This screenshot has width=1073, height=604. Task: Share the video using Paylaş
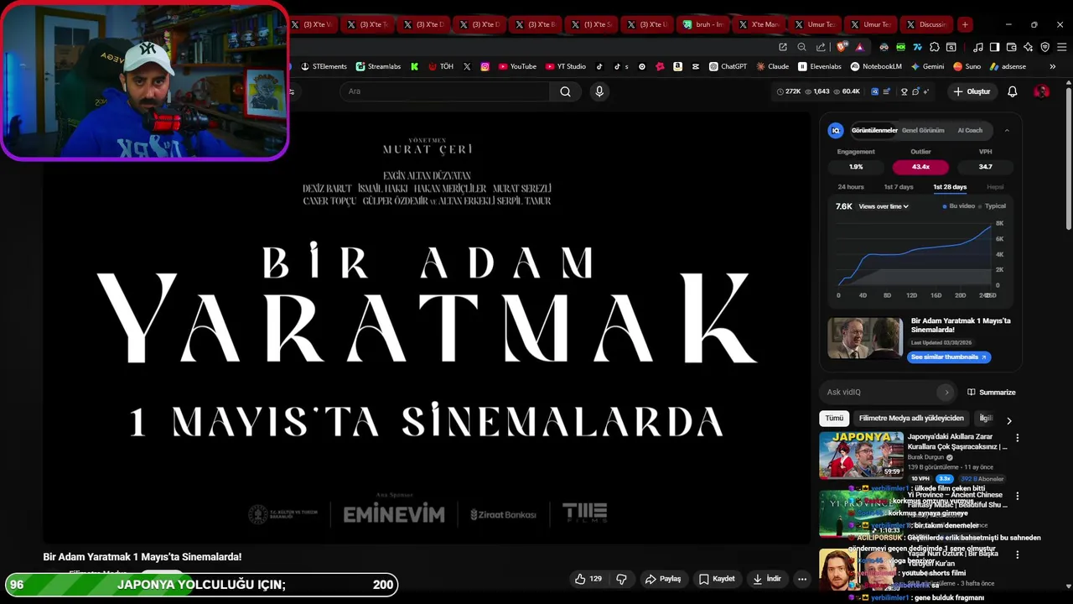click(662, 579)
